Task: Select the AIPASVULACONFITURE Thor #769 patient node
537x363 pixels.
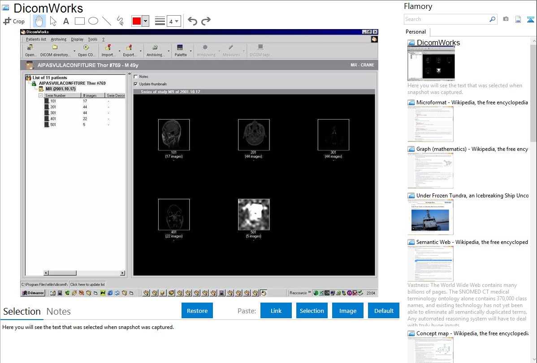Action: pyautogui.click(x=72, y=83)
